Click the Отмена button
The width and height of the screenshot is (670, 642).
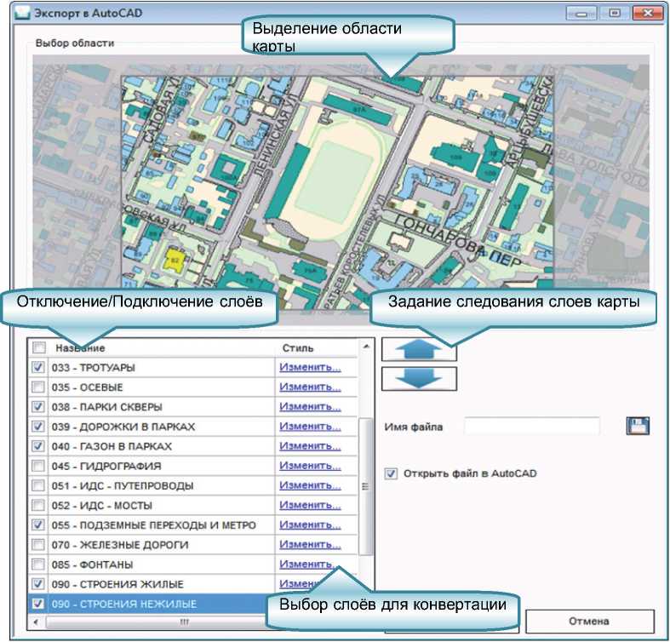coord(589,621)
